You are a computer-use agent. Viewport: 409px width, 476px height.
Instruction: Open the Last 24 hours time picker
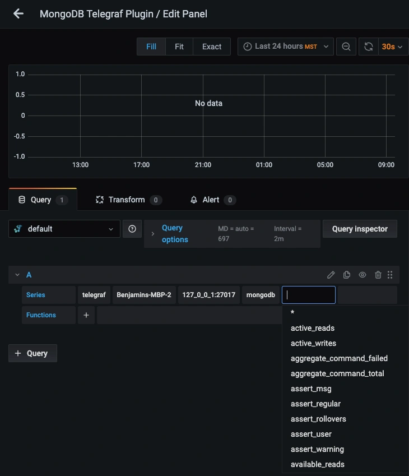pos(286,47)
